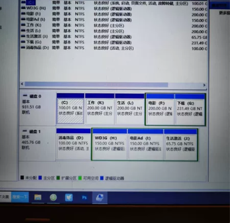This screenshot has height=223, width=230.
Task: Click the 状态良好 (活动, 主分区) status of the D: row
Action: click(x=114, y=48)
